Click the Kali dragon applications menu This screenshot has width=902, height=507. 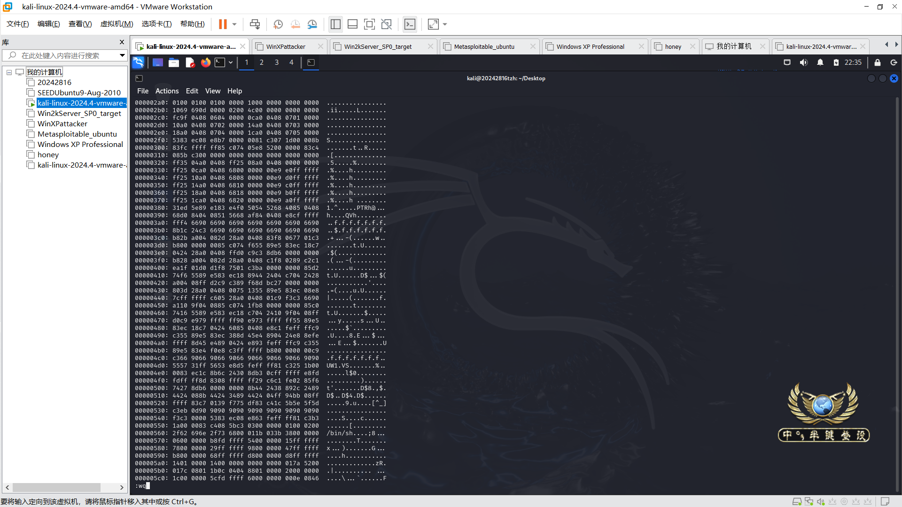click(138, 62)
